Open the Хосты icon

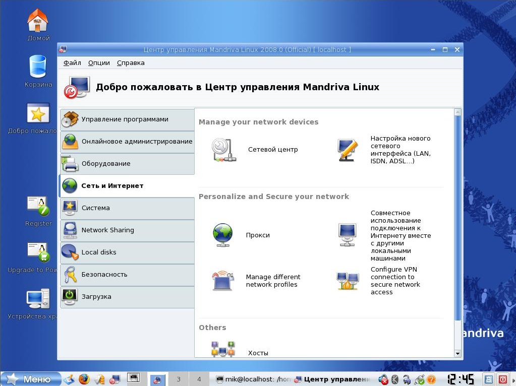pyautogui.click(x=223, y=349)
